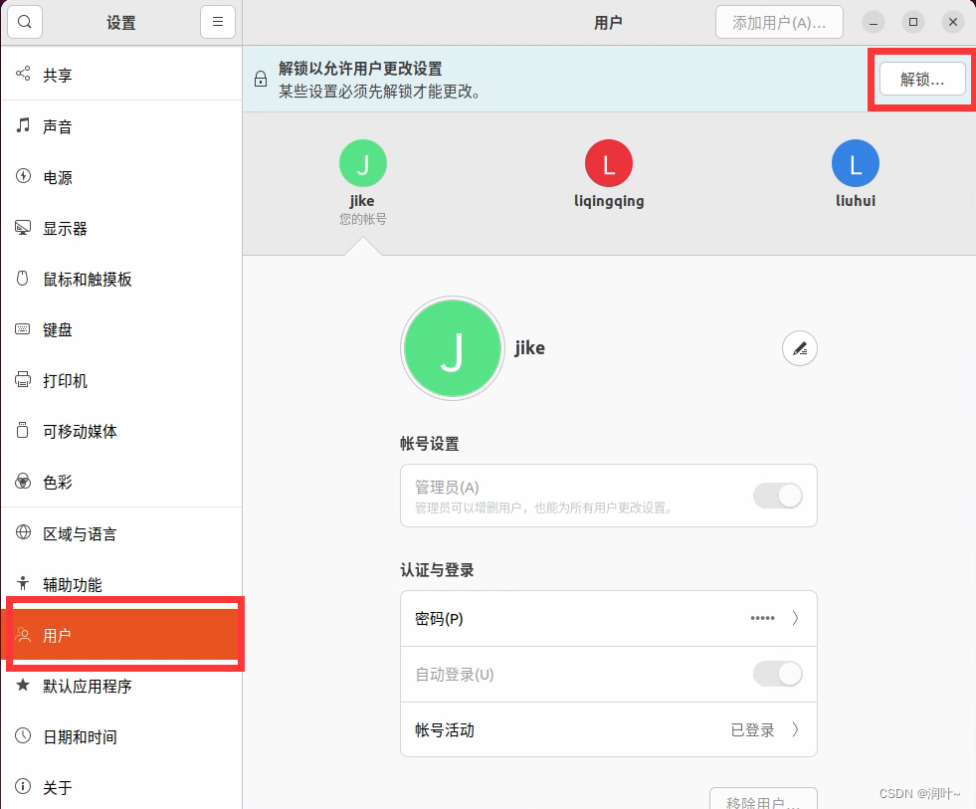976x809 pixels.
Task: Click the chevron arrow on 密码 row
Action: (x=796, y=618)
